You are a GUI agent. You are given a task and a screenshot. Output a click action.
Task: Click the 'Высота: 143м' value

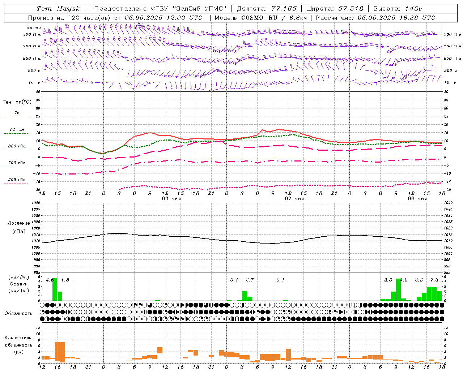pyautogui.click(x=398, y=9)
